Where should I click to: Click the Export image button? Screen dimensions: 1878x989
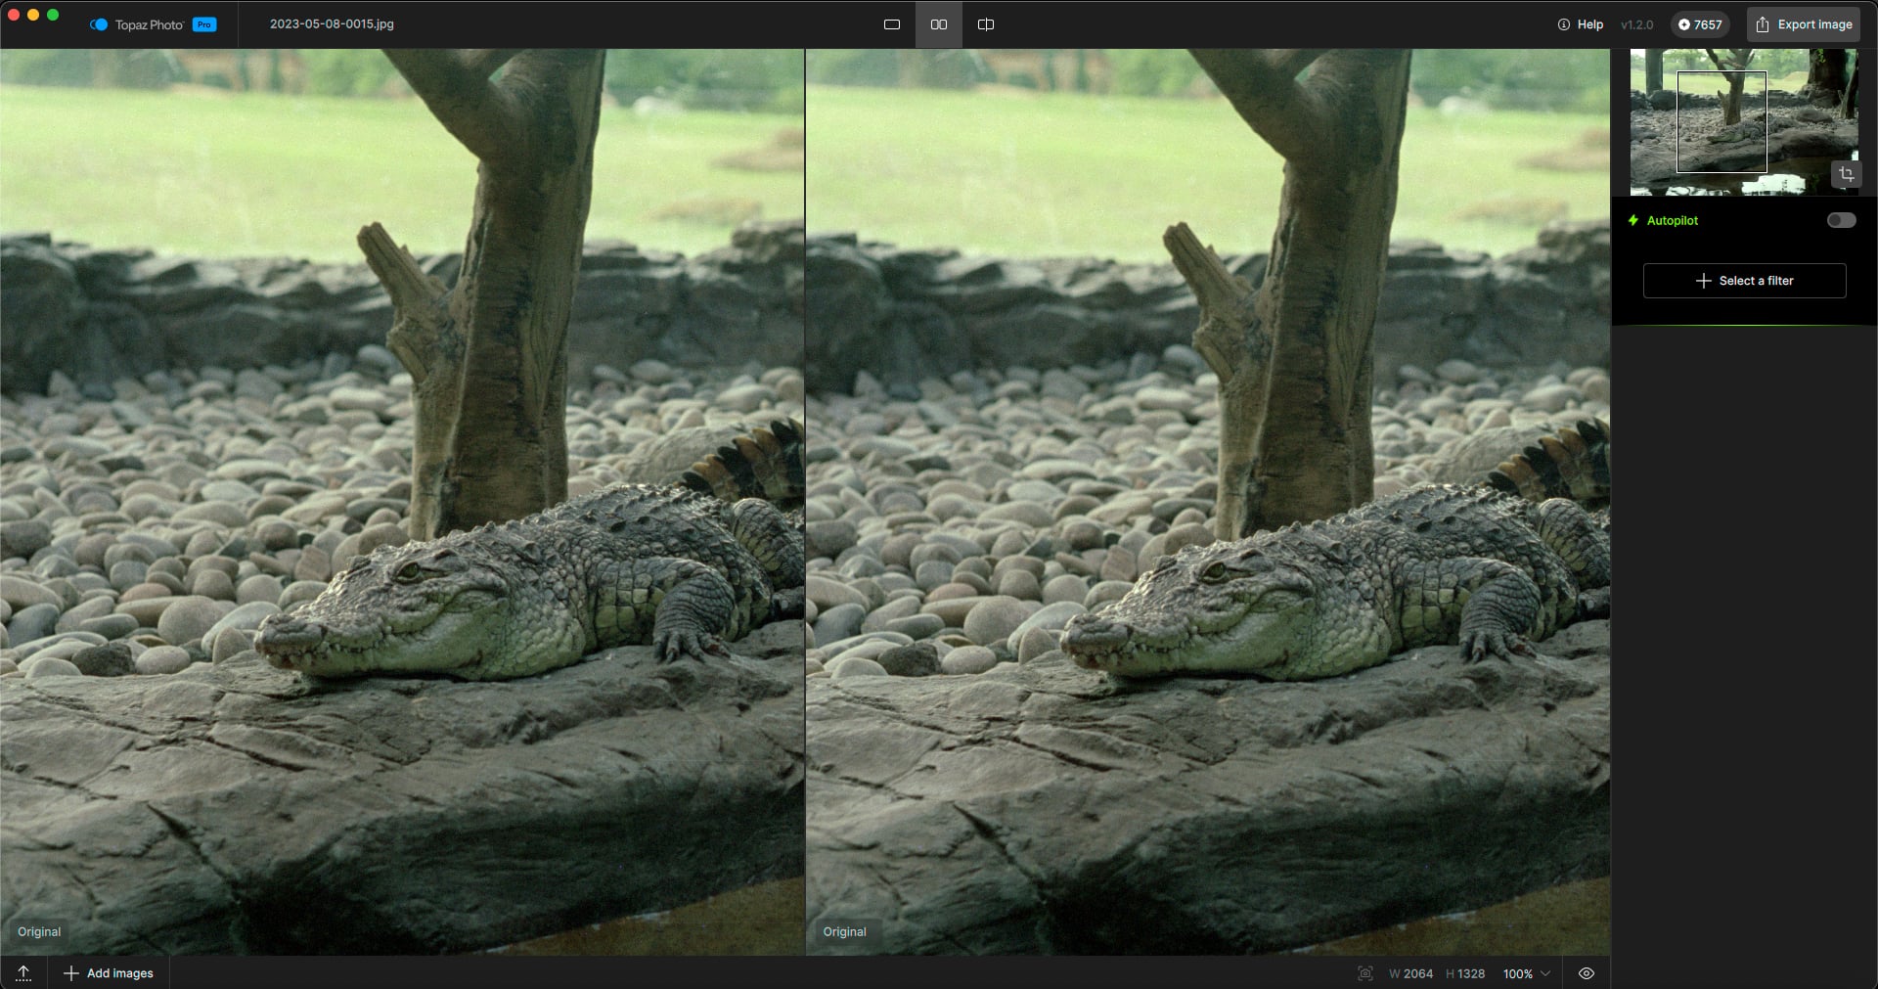(x=1804, y=24)
